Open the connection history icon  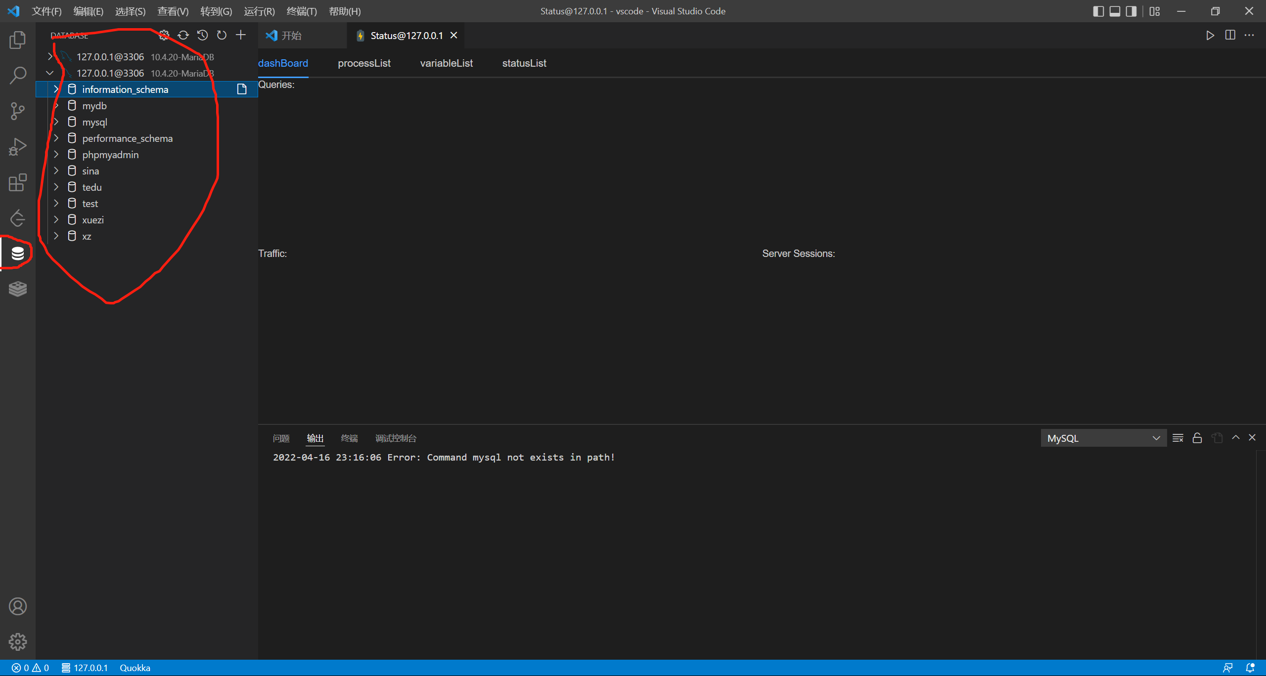coord(202,35)
